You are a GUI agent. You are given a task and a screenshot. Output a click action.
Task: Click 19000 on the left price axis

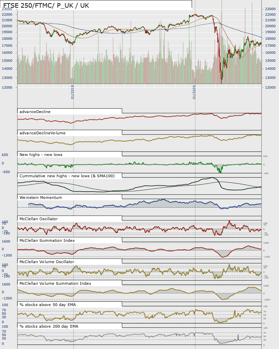click(x=7, y=32)
